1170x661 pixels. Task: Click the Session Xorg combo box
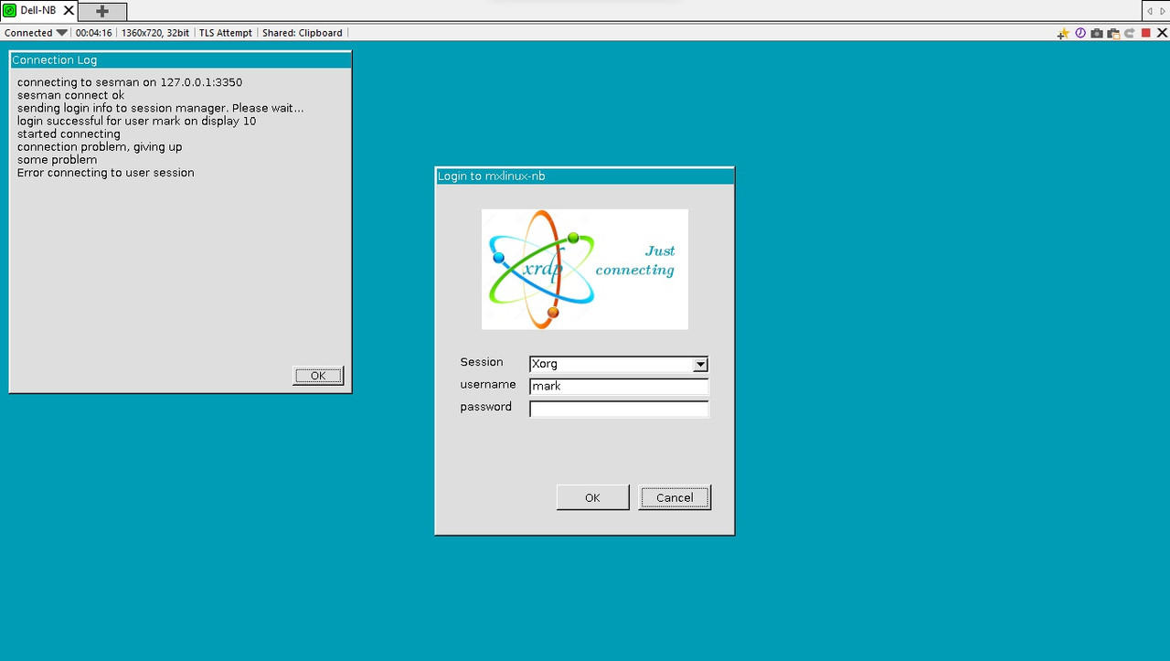coord(619,364)
